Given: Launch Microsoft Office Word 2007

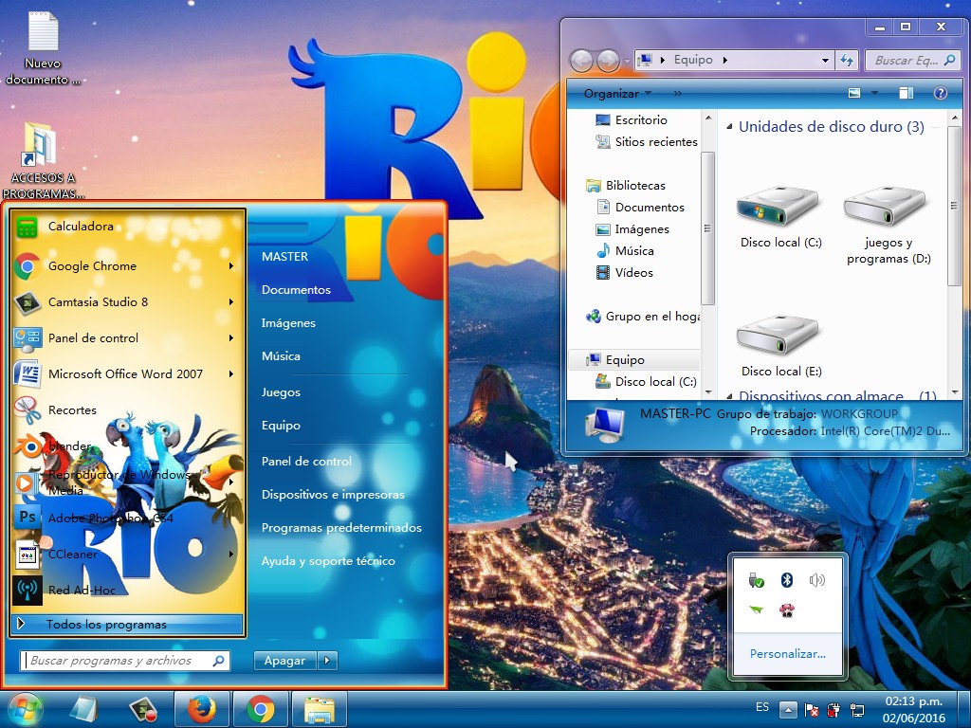Looking at the screenshot, I should pyautogui.click(x=127, y=373).
